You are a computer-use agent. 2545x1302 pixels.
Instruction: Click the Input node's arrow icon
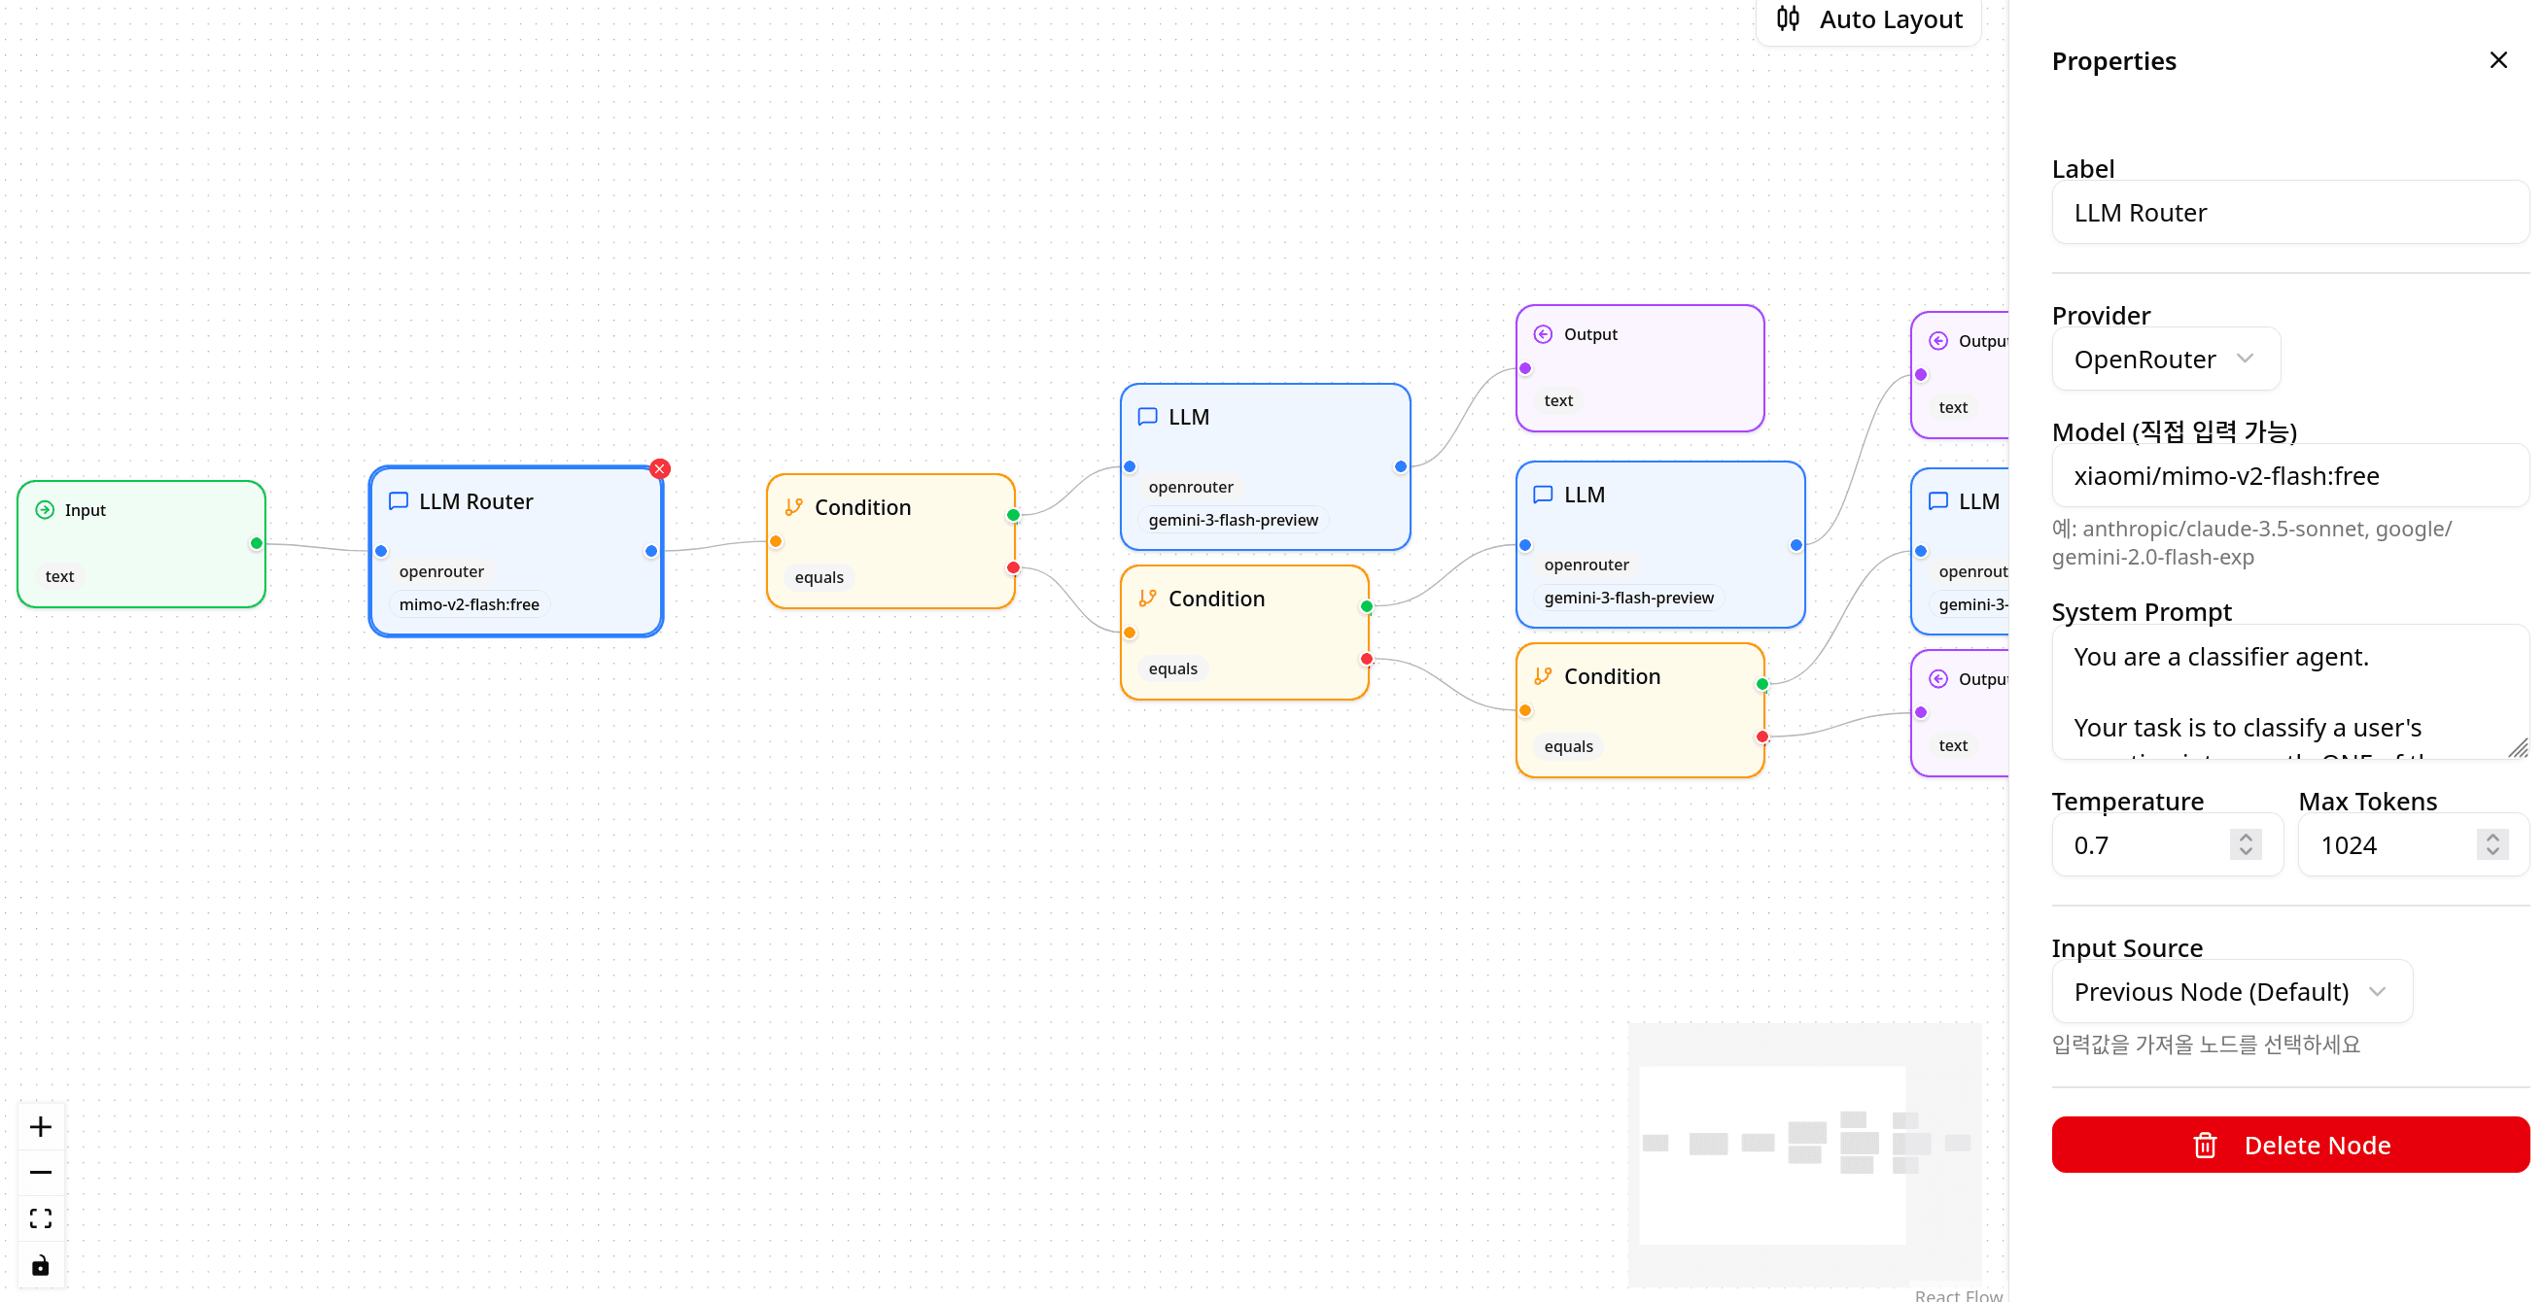click(45, 509)
